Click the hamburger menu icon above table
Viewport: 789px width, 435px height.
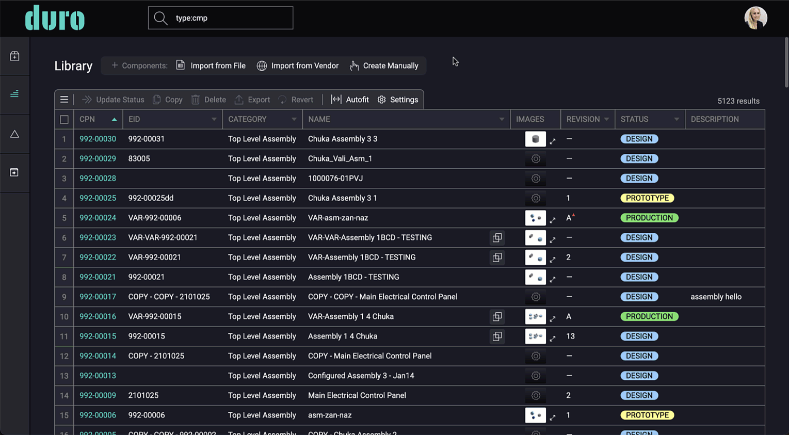64,100
